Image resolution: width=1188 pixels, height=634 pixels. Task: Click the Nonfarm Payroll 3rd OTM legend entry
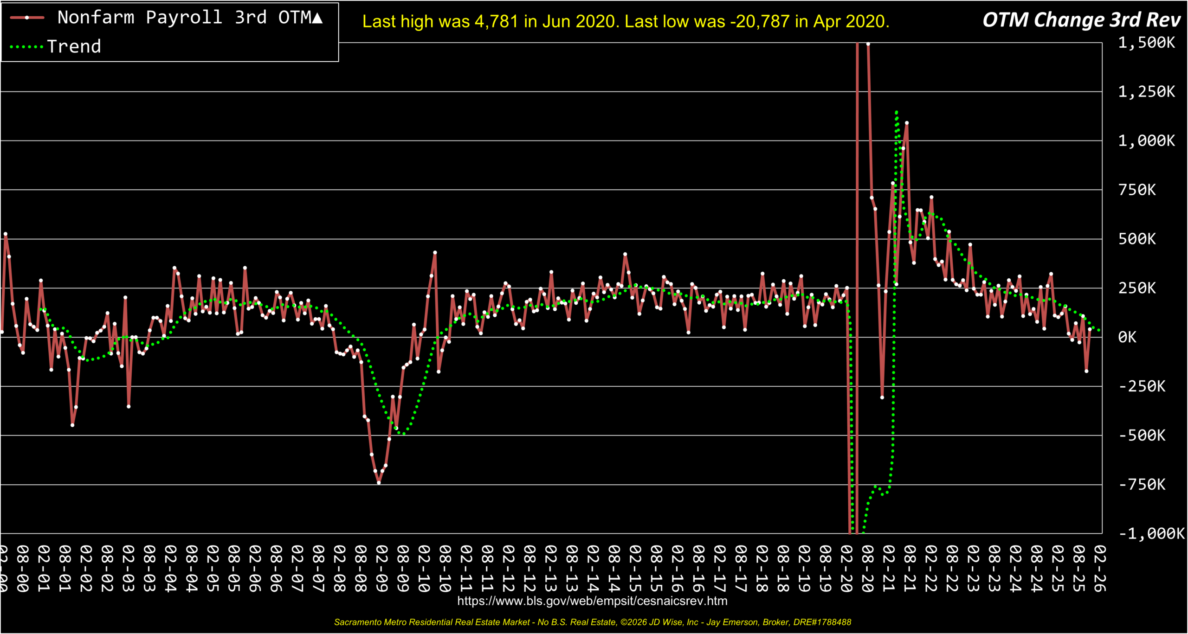[x=189, y=18]
